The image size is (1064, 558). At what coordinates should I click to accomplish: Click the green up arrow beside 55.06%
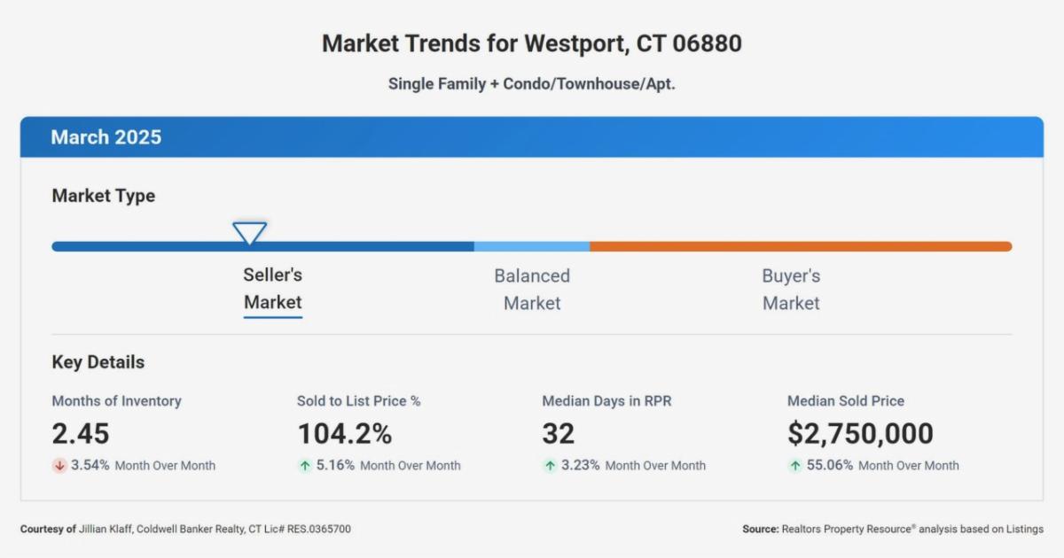click(795, 465)
